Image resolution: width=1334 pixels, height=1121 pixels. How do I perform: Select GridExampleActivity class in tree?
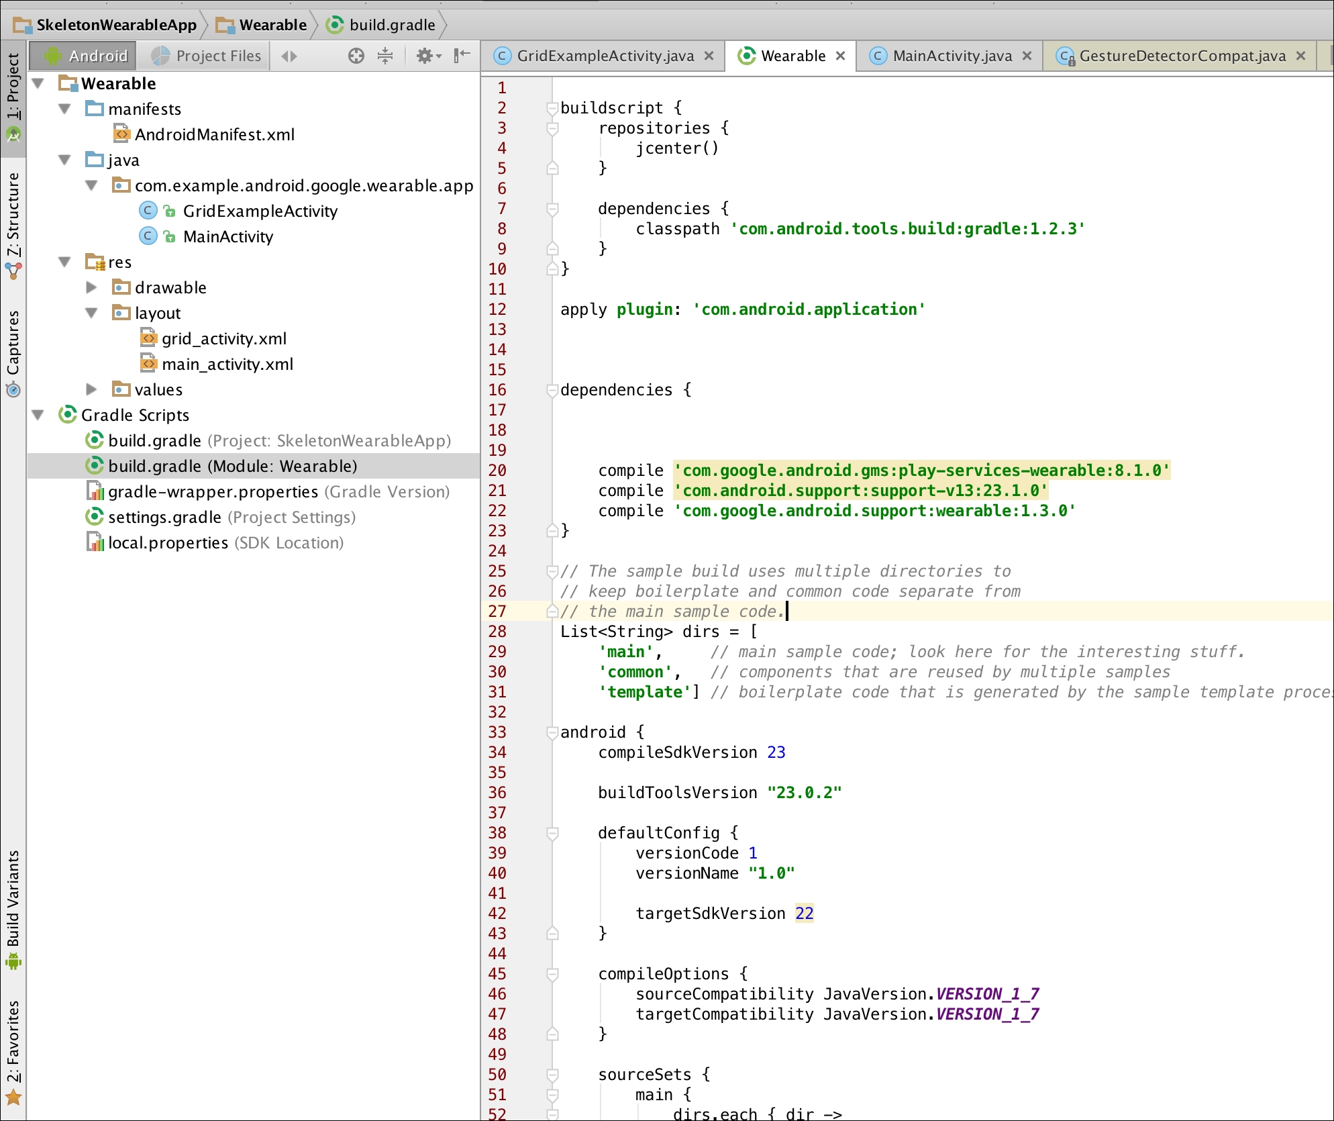tap(238, 211)
